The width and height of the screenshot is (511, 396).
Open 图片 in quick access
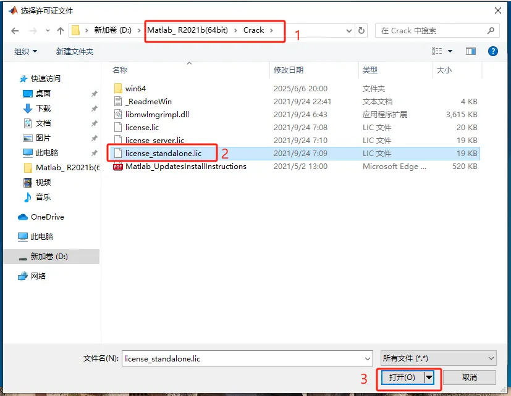43,138
